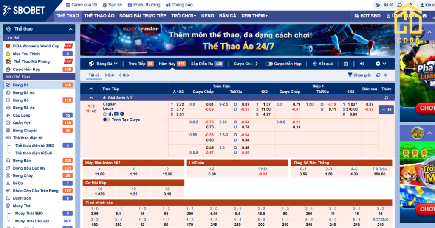Open Cược của tôi bet list
This screenshot has height=228, width=435.
click(82, 5)
